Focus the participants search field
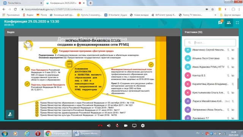The height and width of the screenshot is (137, 243). tap(210, 43)
